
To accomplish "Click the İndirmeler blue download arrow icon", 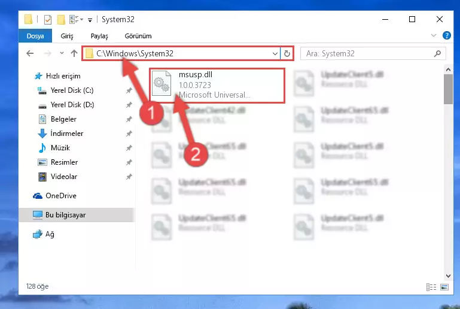I will [x=42, y=134].
